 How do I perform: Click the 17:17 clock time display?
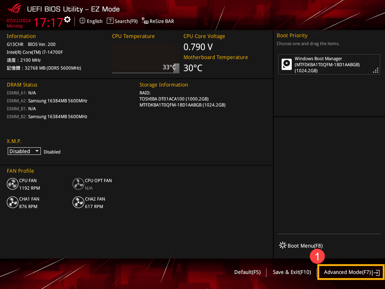(48, 23)
